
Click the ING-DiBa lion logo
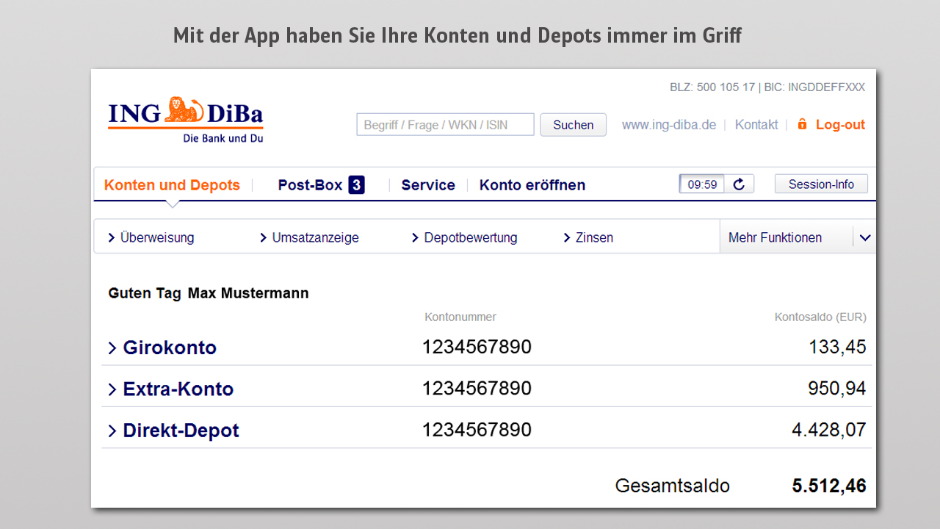[x=185, y=120]
